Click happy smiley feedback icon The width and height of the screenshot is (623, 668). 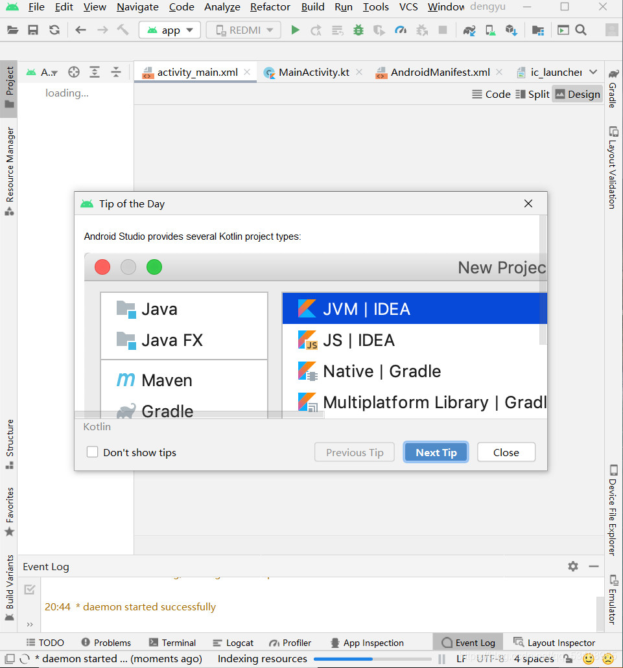[x=589, y=659]
